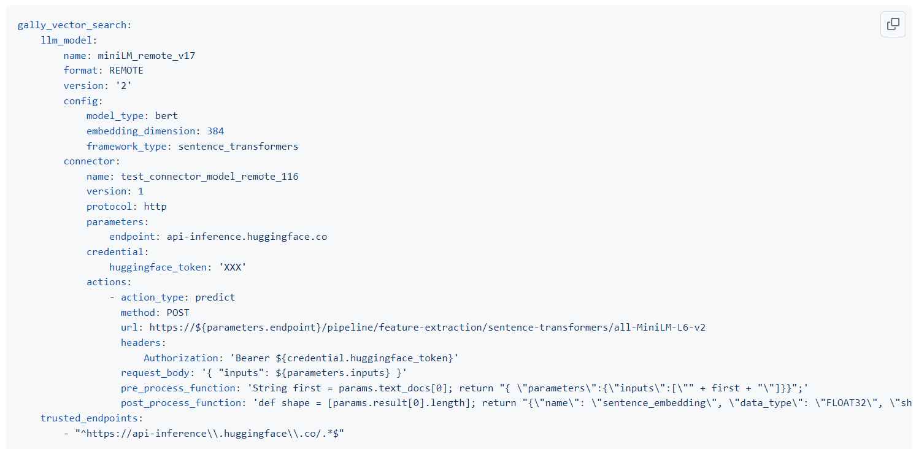Image resolution: width=916 pixels, height=449 pixels.
Task: Click the miniLM_remote_v17 model name
Action: click(x=146, y=56)
